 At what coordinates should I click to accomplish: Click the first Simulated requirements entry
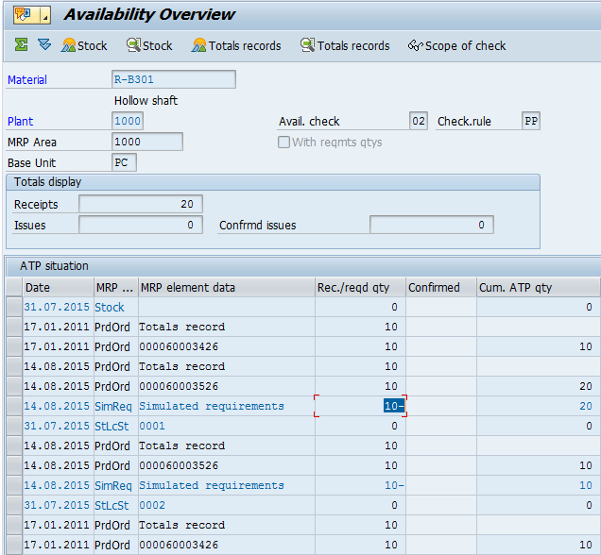point(212,406)
